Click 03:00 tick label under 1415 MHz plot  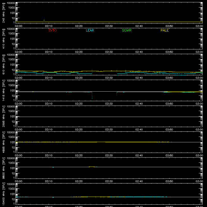(199, 104)
